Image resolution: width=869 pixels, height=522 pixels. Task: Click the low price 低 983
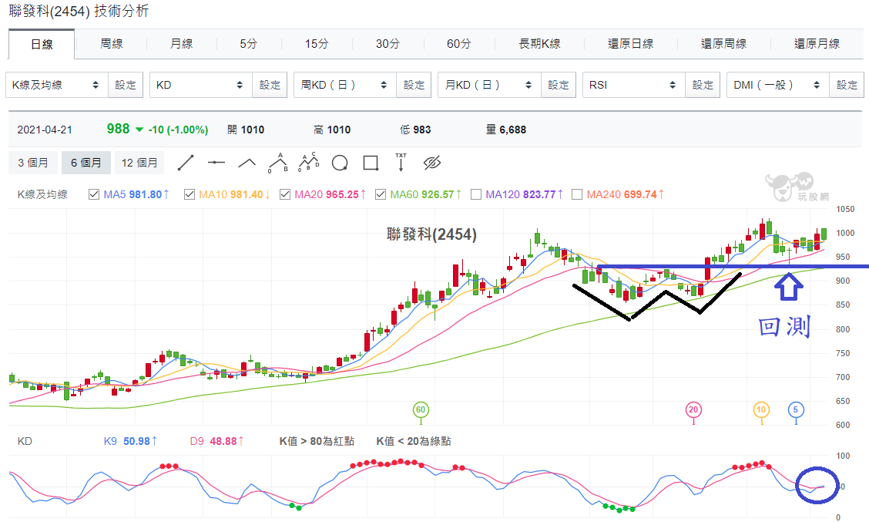click(415, 130)
